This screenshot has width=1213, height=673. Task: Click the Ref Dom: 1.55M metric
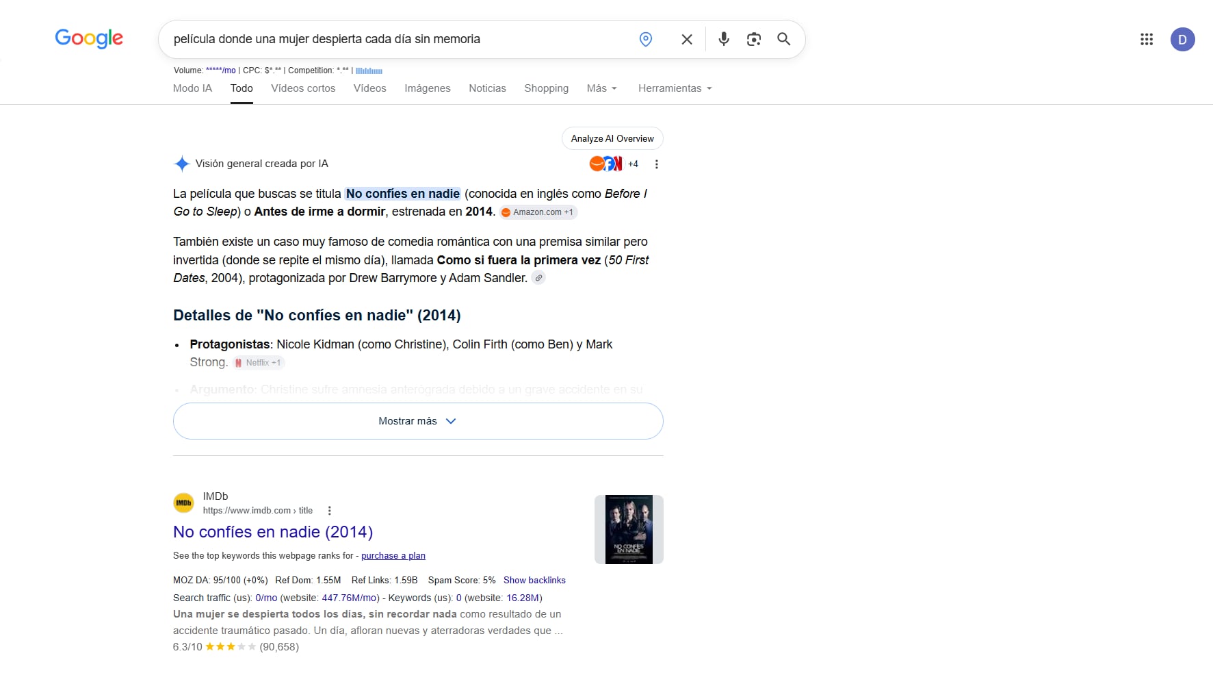pyautogui.click(x=308, y=580)
